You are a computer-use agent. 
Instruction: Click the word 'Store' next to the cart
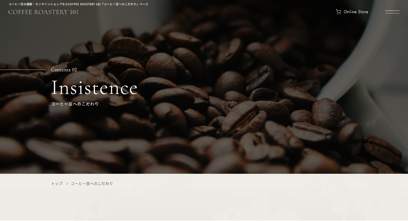tap(363, 12)
